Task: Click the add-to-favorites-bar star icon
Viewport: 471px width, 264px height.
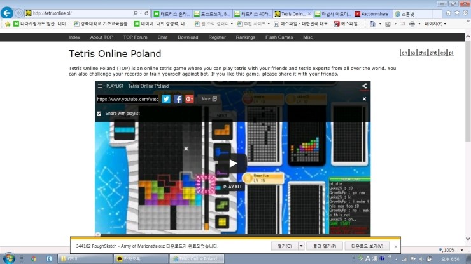Action: click(8, 23)
